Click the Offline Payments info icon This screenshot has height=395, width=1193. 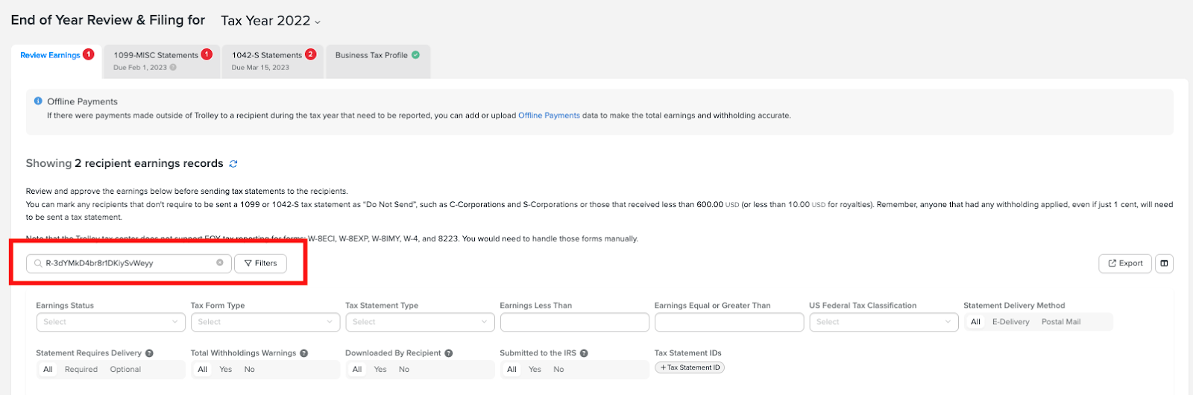pos(38,101)
